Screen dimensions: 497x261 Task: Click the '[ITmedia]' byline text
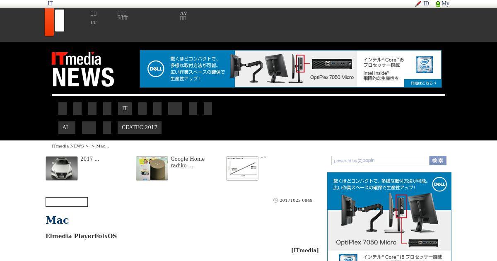305,250
